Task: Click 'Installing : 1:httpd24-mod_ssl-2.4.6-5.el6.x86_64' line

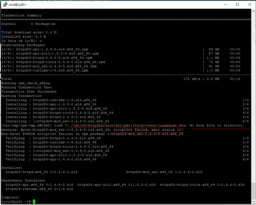Action: 127,121
